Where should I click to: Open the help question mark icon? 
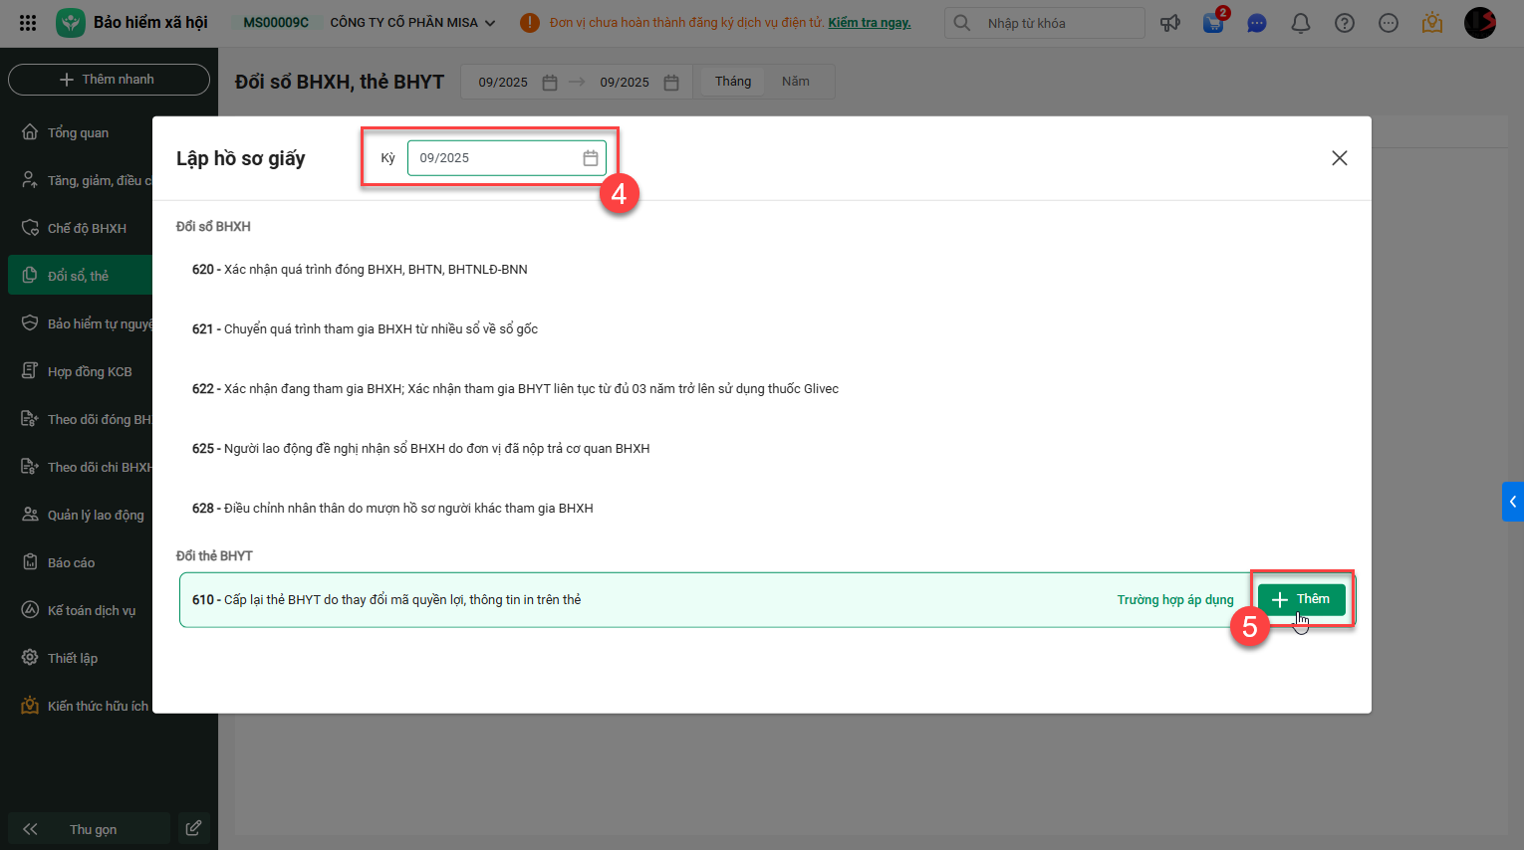coord(1345,23)
